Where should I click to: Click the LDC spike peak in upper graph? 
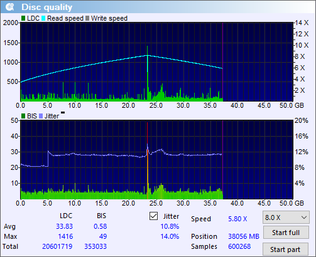(147, 46)
